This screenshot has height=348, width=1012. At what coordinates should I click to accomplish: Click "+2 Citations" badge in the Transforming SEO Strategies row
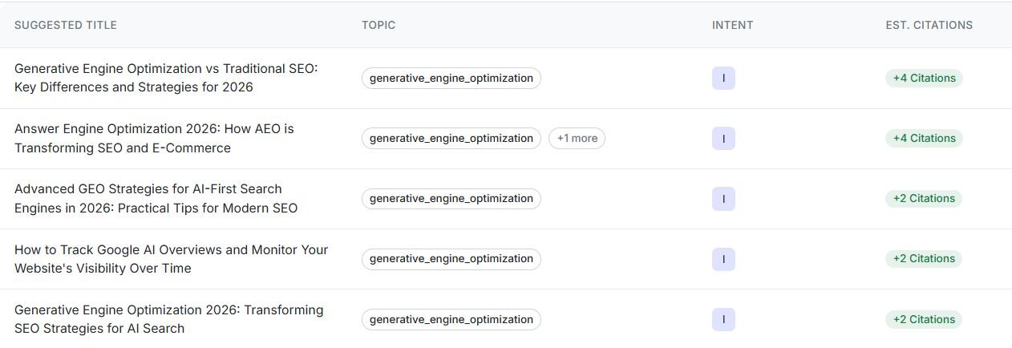click(924, 319)
